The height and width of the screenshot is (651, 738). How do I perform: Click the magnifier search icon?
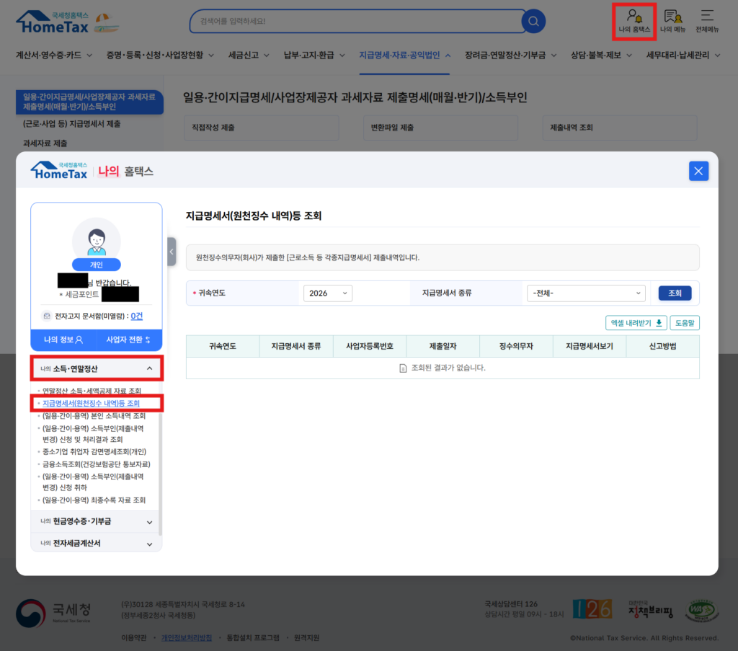(x=533, y=21)
